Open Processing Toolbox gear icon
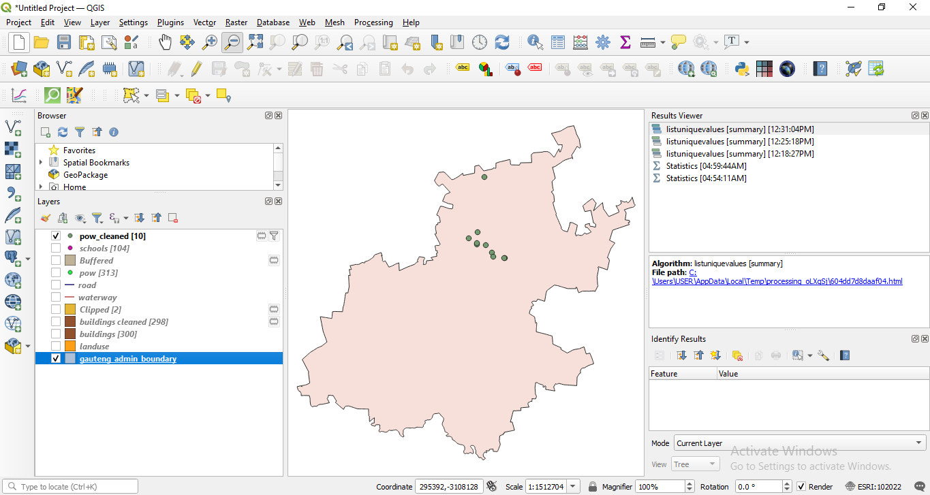The width and height of the screenshot is (930, 495). tap(603, 42)
